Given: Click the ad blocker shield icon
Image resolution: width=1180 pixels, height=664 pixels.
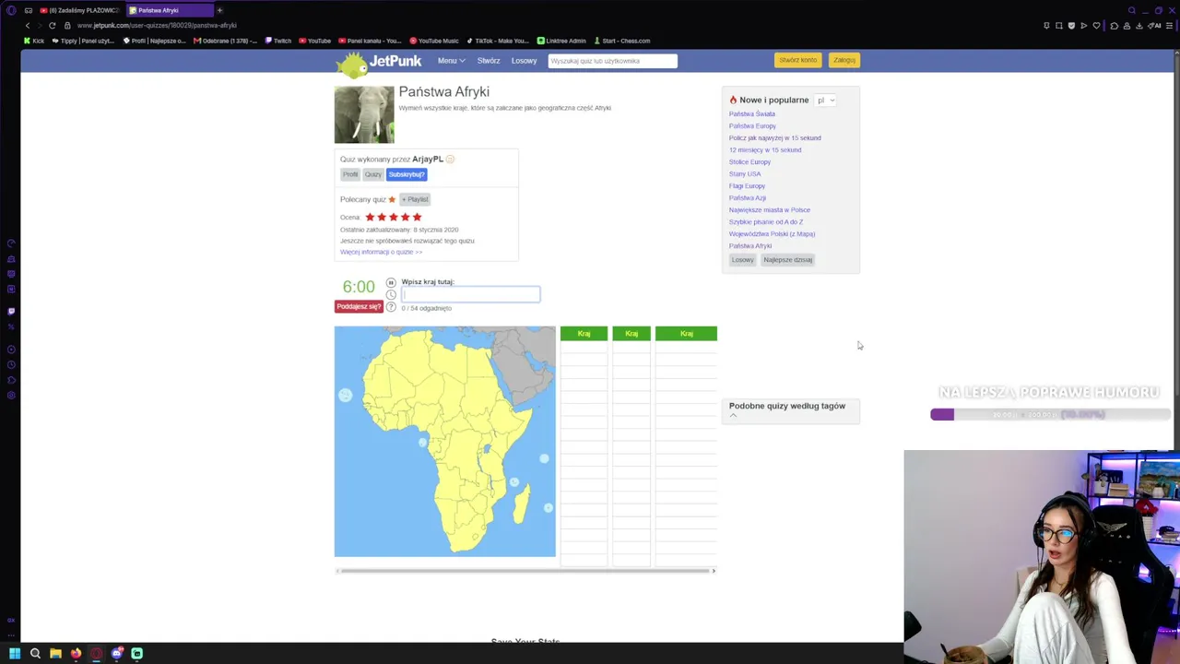Looking at the screenshot, I should [x=1070, y=26].
